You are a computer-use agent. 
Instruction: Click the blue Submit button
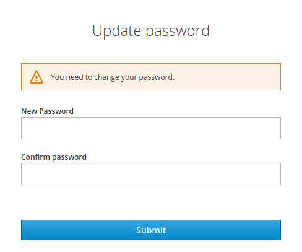tap(151, 230)
